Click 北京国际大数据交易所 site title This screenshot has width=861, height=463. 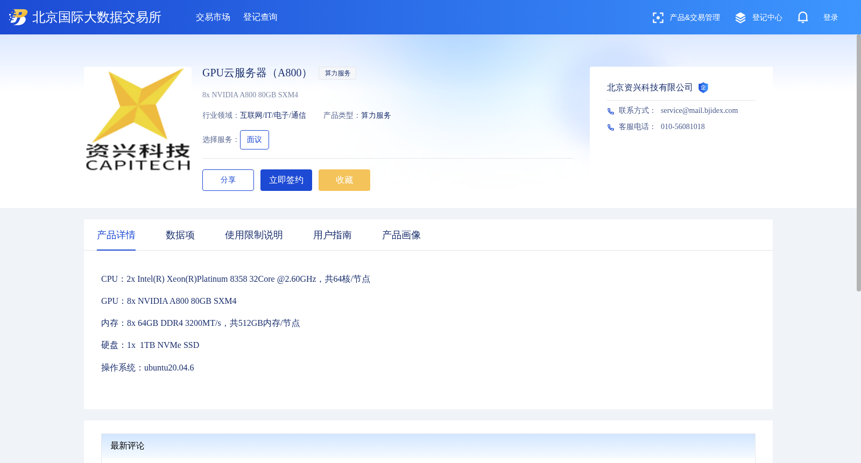[97, 17]
